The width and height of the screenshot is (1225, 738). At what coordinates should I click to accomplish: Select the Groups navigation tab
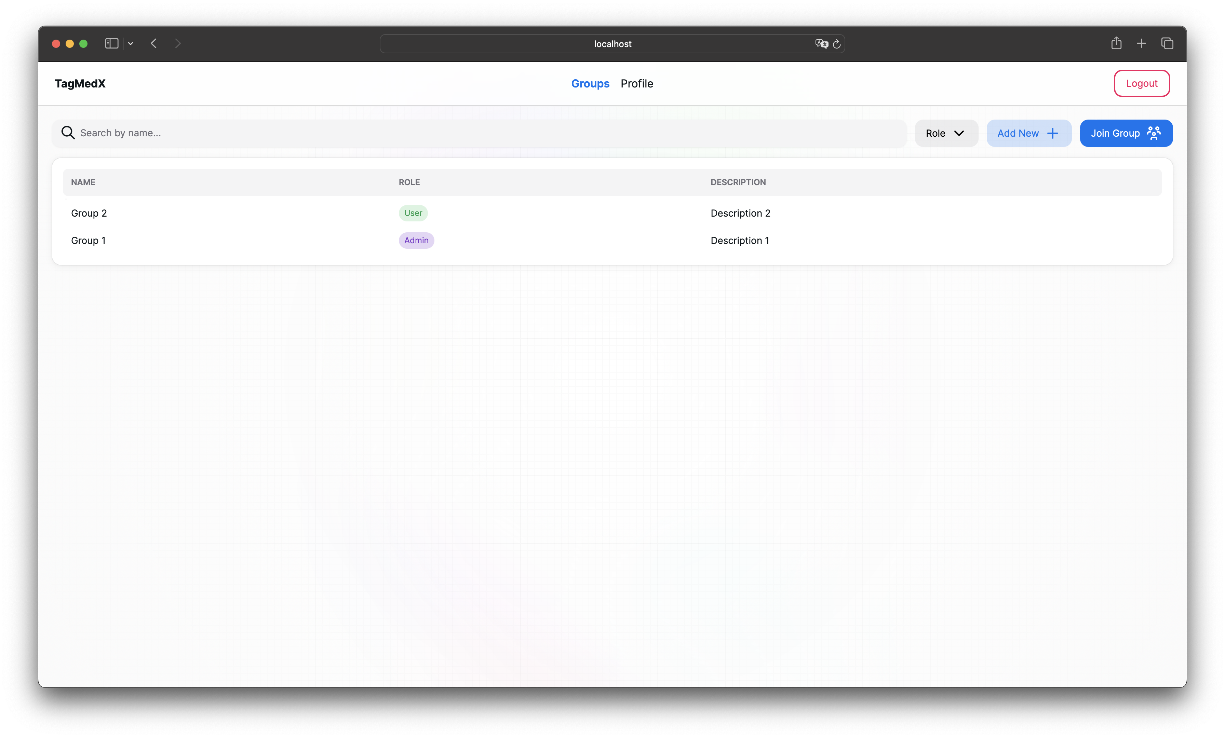[590, 83]
